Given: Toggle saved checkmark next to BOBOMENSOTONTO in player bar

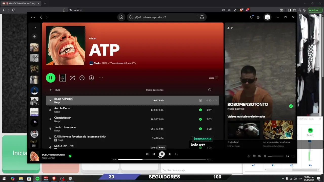Looking at the screenshot, I should pos(70,156).
